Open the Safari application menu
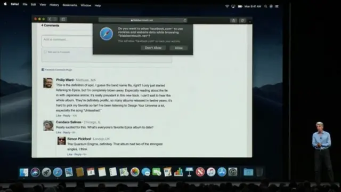 (x=15, y=4)
